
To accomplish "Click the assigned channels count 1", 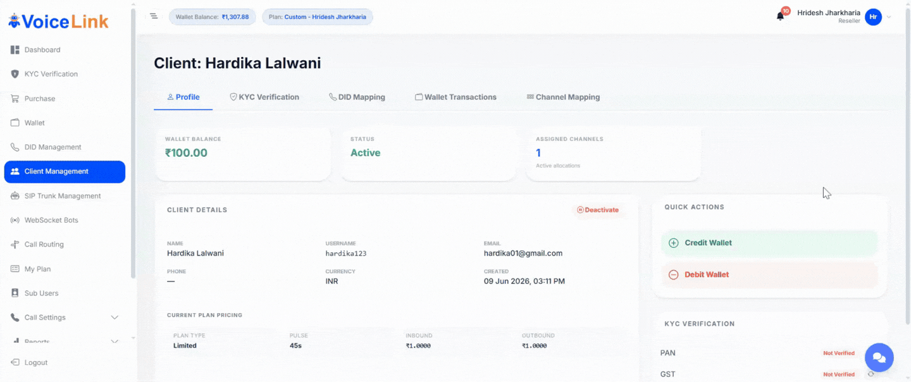I will (x=538, y=153).
